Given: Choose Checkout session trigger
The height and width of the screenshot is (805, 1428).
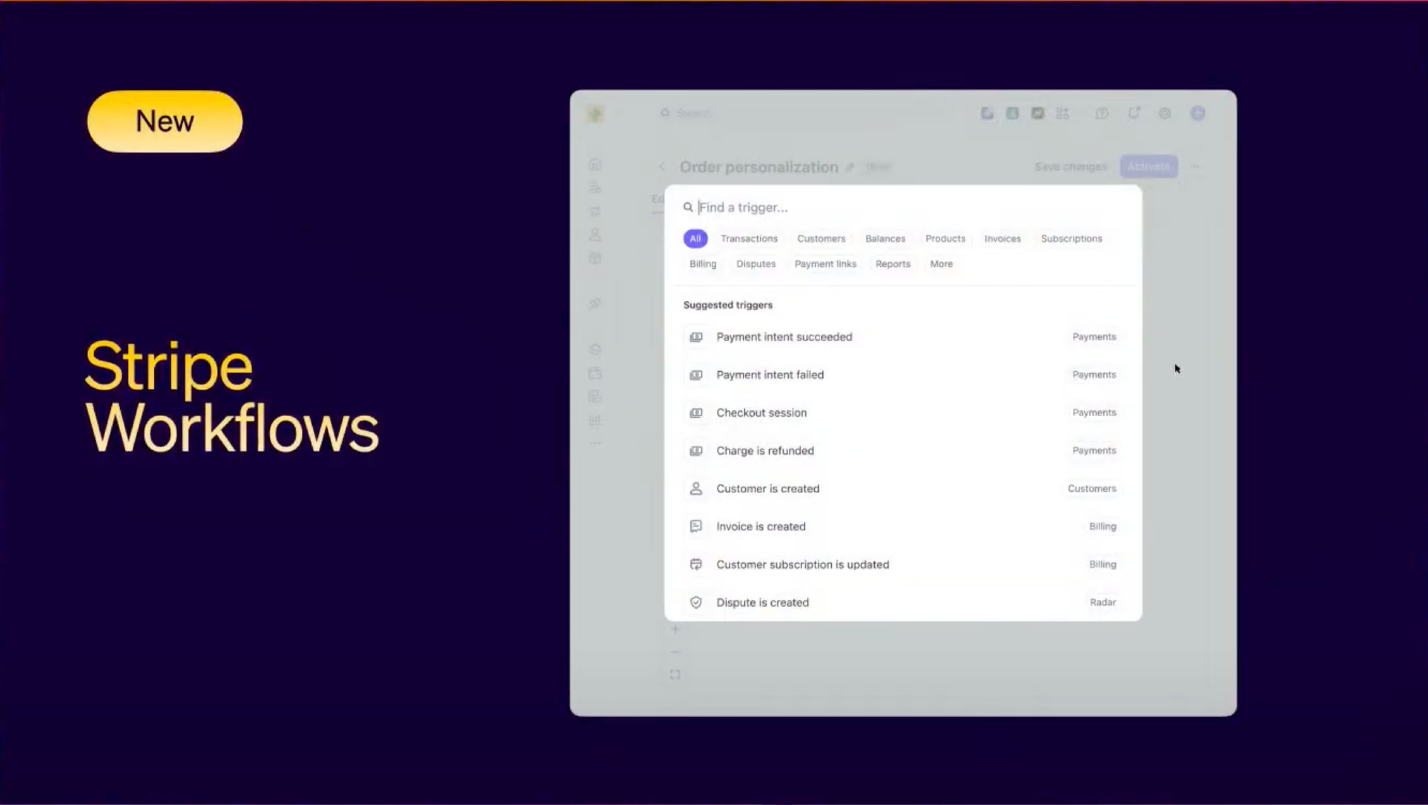Looking at the screenshot, I should pos(903,412).
